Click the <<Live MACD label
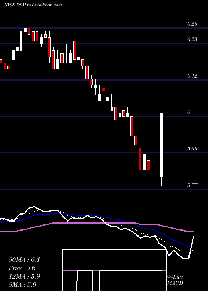Image resolution: width=208 pixels, height=291 pixels. [175, 280]
